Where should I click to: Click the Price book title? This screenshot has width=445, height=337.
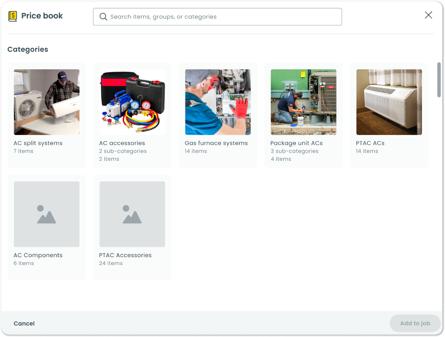(42, 16)
